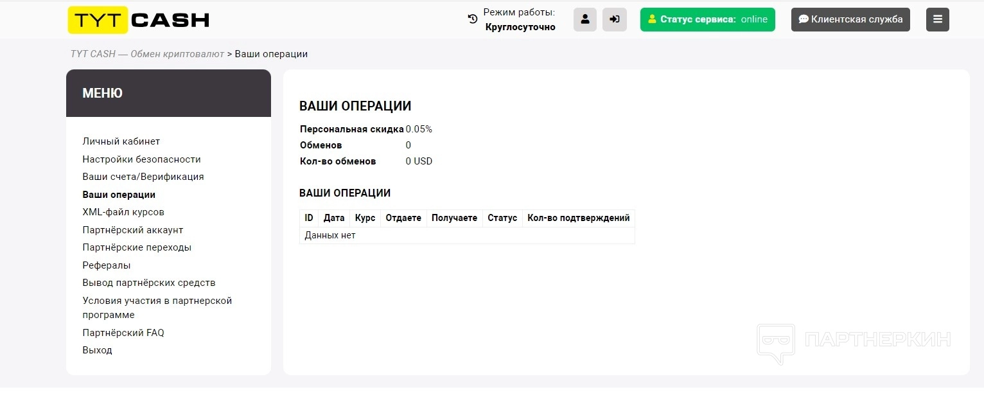Open Вывод партнёрских средств
The width and height of the screenshot is (984, 399).
[149, 283]
